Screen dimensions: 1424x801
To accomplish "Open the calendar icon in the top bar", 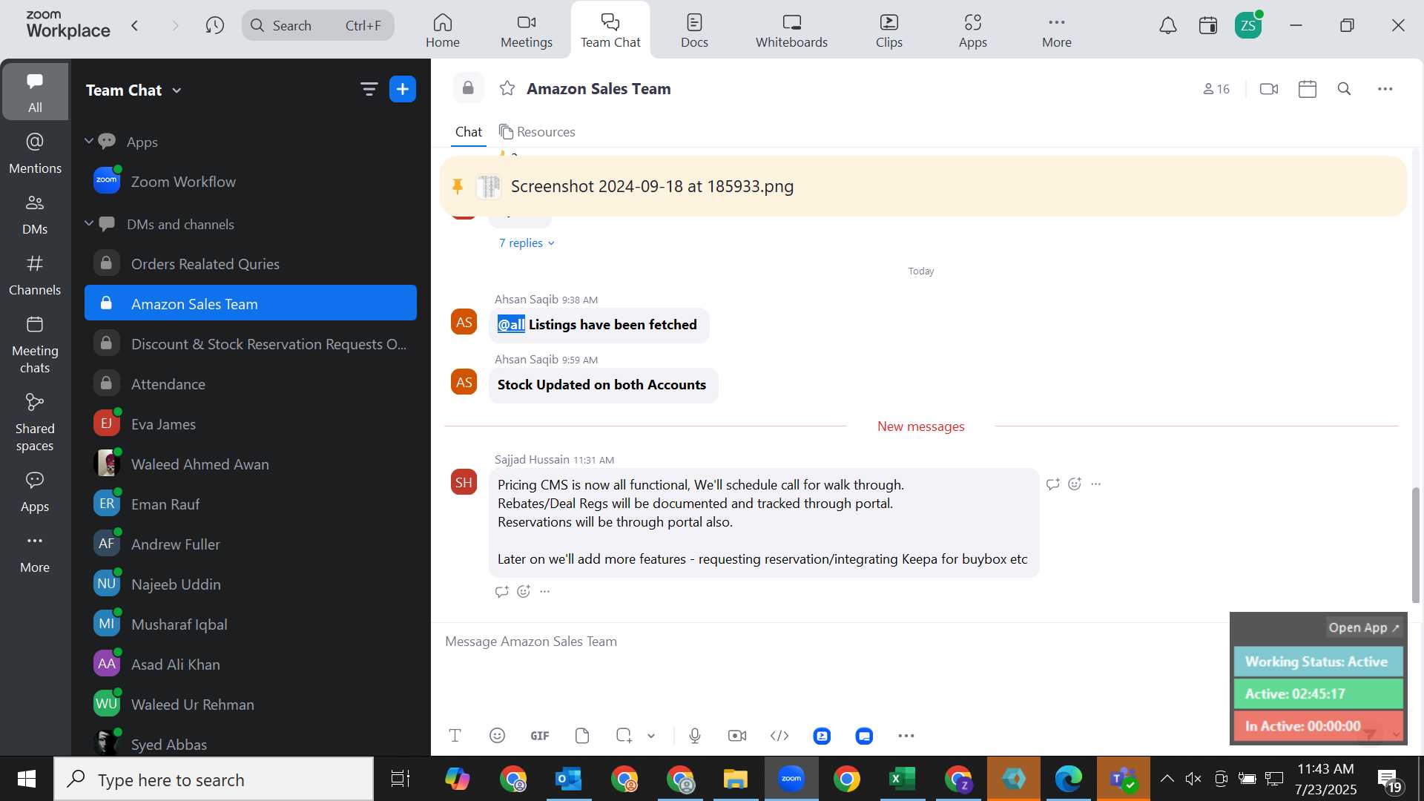I will pos(1208,26).
